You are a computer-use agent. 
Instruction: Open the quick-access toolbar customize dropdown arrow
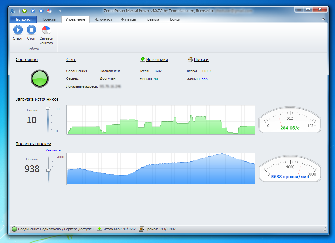[x=60, y=11]
